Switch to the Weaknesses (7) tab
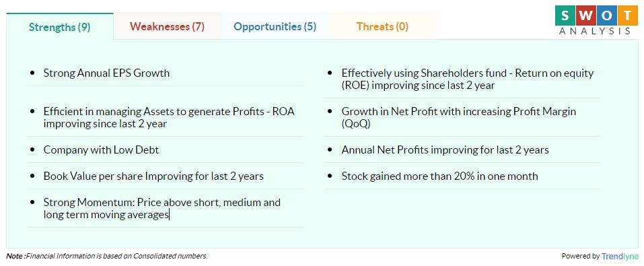644x266 pixels. pos(167,27)
